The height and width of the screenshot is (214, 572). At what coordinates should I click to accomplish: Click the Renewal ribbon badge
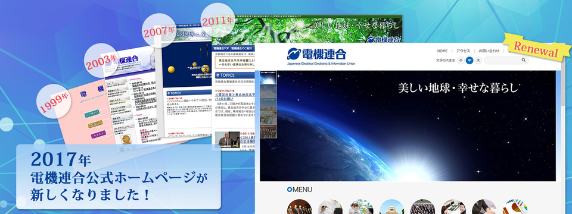537,47
